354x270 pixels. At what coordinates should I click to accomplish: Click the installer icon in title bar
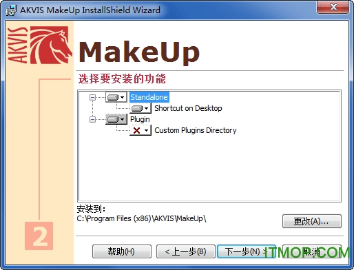click(11, 10)
